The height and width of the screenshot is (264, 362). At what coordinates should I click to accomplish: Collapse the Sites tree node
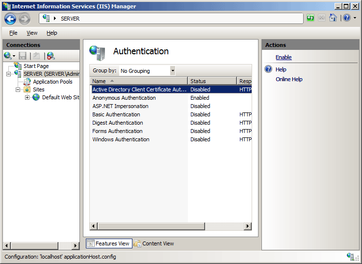[x=18, y=89]
